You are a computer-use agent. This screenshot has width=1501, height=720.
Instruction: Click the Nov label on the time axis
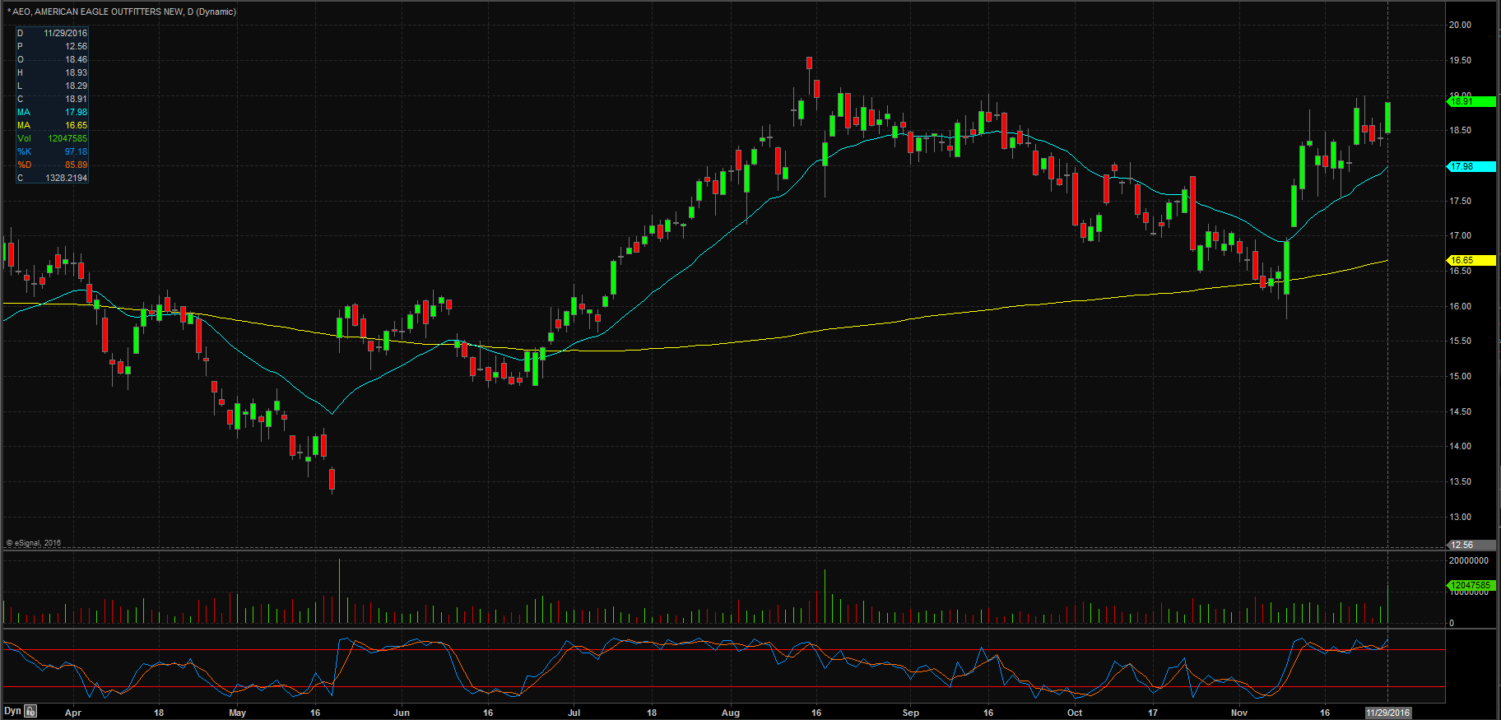coord(1239,713)
